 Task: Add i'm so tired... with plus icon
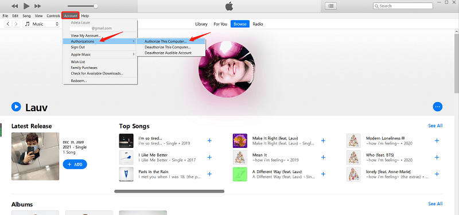pos(209,140)
